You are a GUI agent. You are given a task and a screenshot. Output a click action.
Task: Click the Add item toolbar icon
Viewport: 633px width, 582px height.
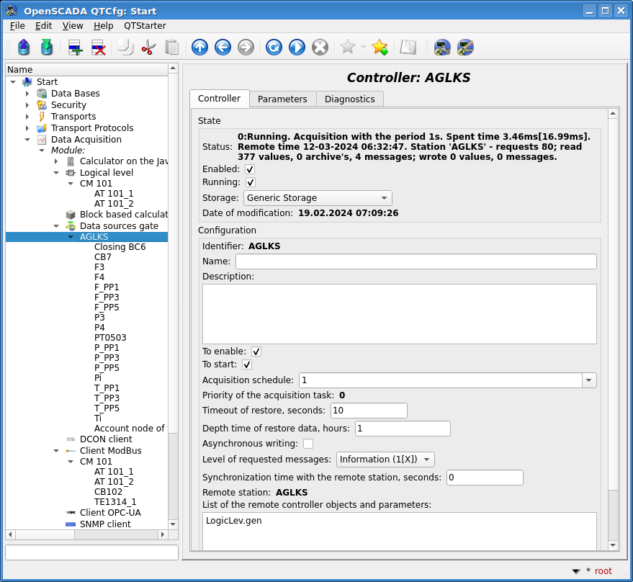(75, 48)
